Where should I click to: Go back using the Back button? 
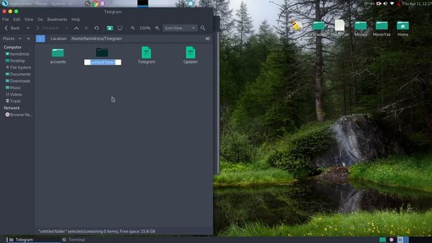click(x=12, y=28)
